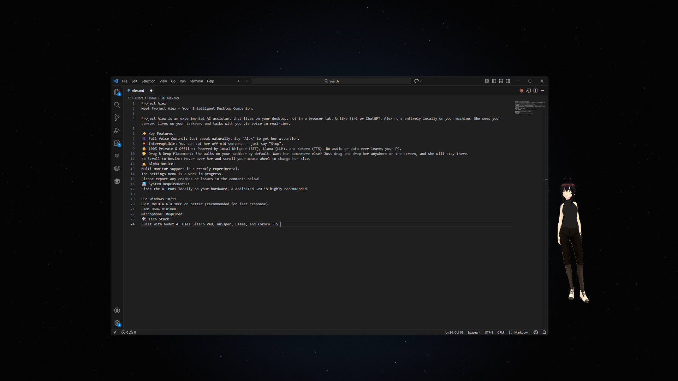
Task: Select the Search icon in the activity bar
Action: (x=117, y=105)
